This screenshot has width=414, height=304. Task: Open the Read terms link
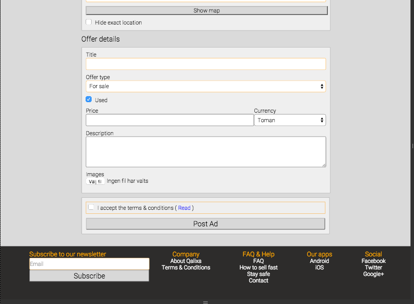point(184,208)
